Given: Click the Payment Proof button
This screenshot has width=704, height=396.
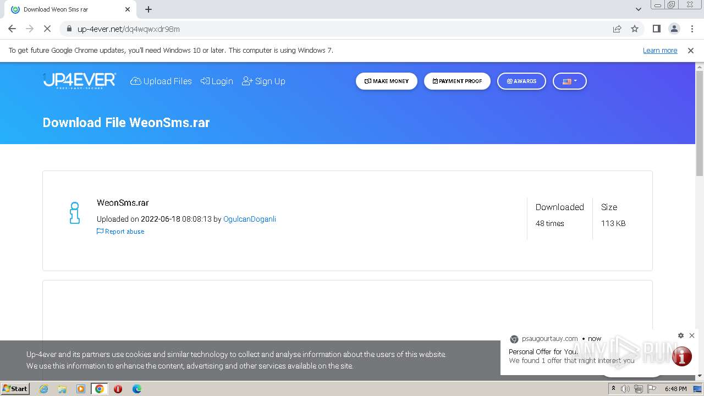Looking at the screenshot, I should tap(457, 81).
